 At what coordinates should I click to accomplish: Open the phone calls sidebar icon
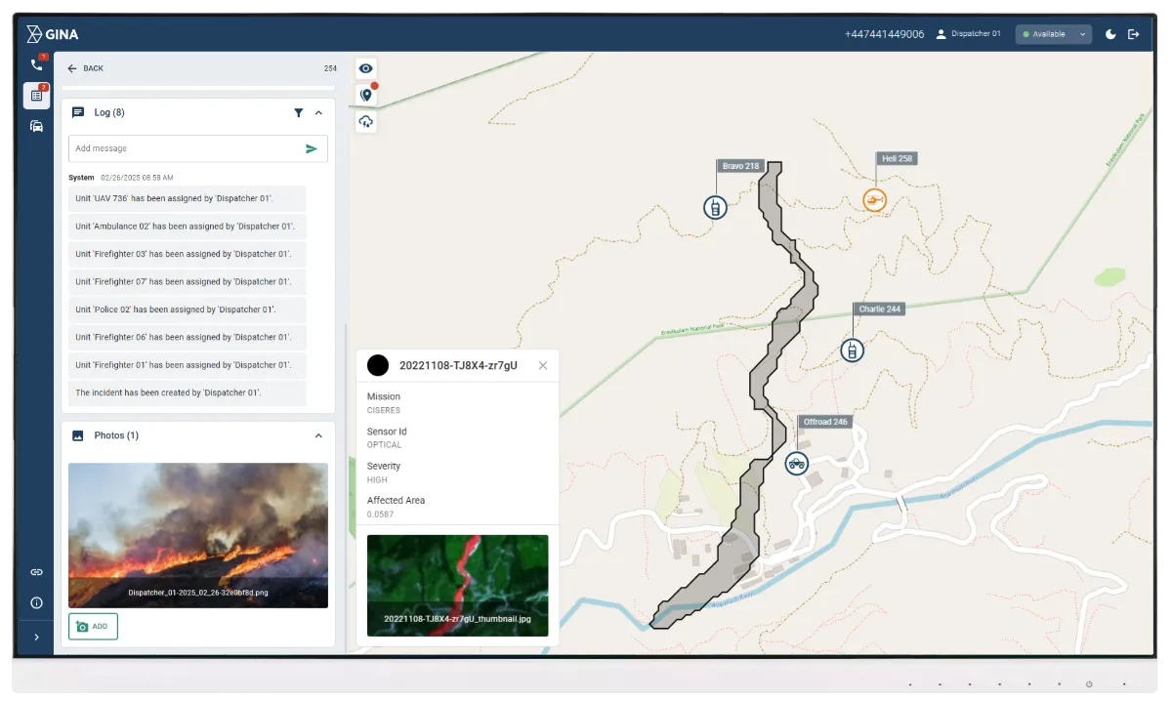pyautogui.click(x=36, y=65)
